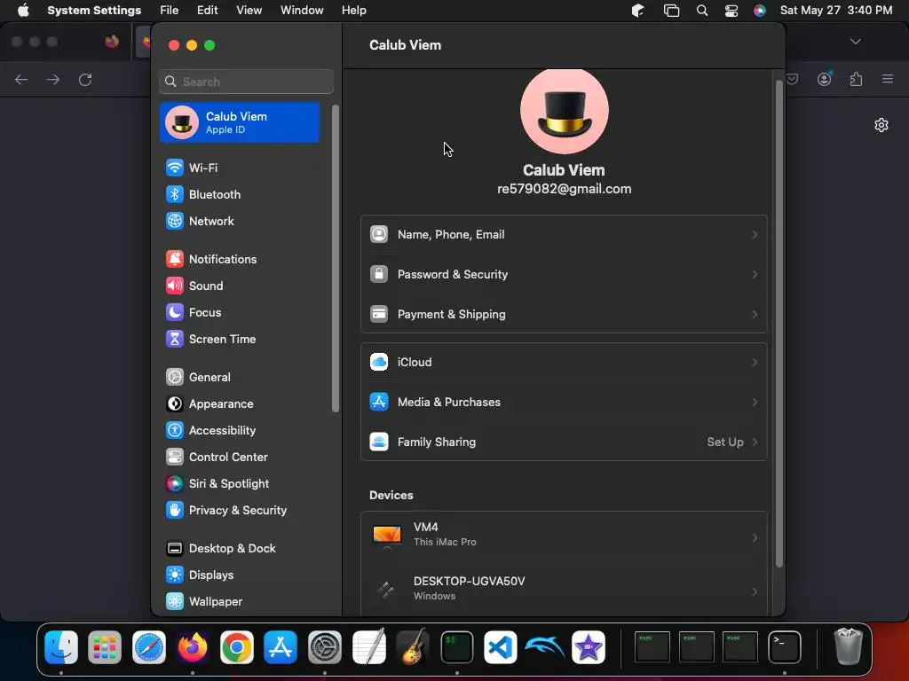Open Notifications settings

tap(240, 260)
